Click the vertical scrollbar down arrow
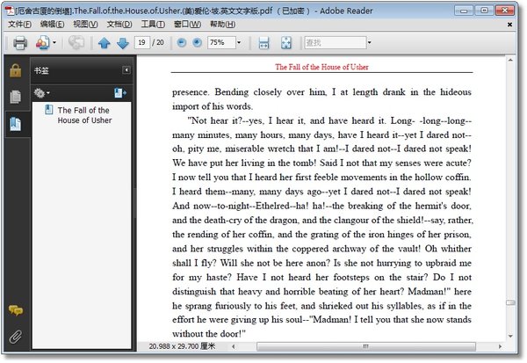 [x=510, y=336]
